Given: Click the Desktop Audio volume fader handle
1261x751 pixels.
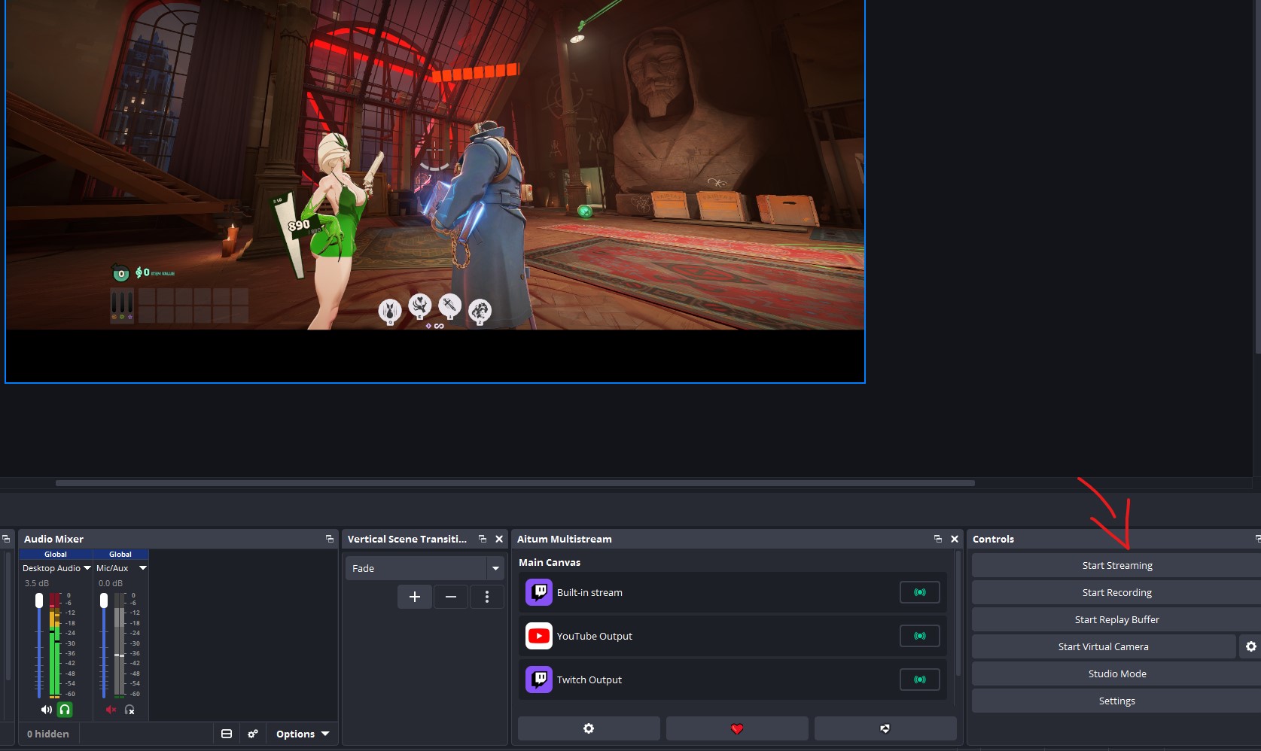Looking at the screenshot, I should click(39, 600).
